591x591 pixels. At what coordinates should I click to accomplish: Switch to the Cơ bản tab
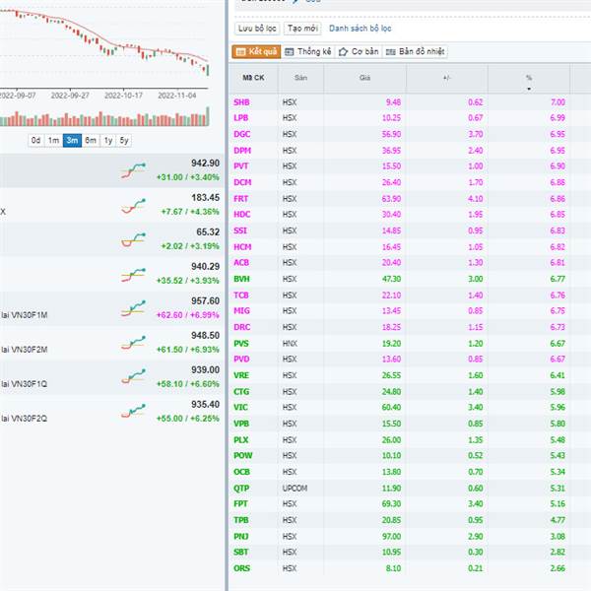pos(359,51)
